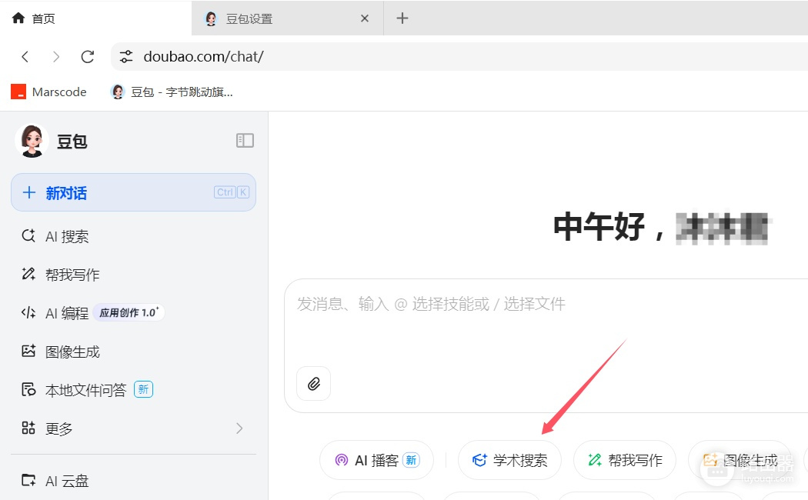Image resolution: width=808 pixels, height=500 pixels.
Task: Open 帮我写作 in the sidebar
Action: [x=133, y=275]
